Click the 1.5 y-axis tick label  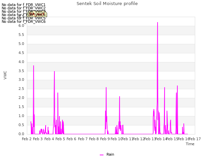point(21,107)
